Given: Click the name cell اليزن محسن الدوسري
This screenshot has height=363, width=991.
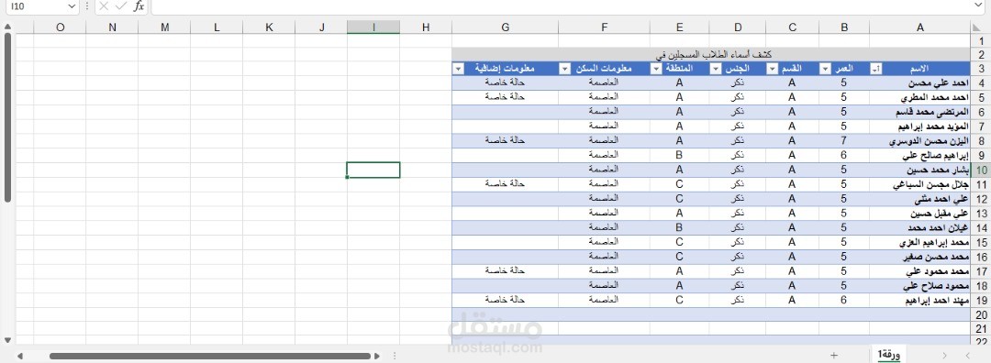Looking at the screenshot, I should point(919,141).
